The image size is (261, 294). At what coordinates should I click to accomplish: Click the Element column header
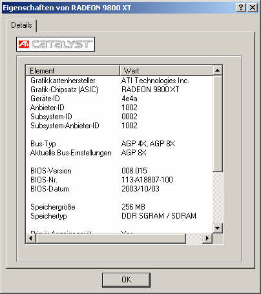click(x=73, y=70)
